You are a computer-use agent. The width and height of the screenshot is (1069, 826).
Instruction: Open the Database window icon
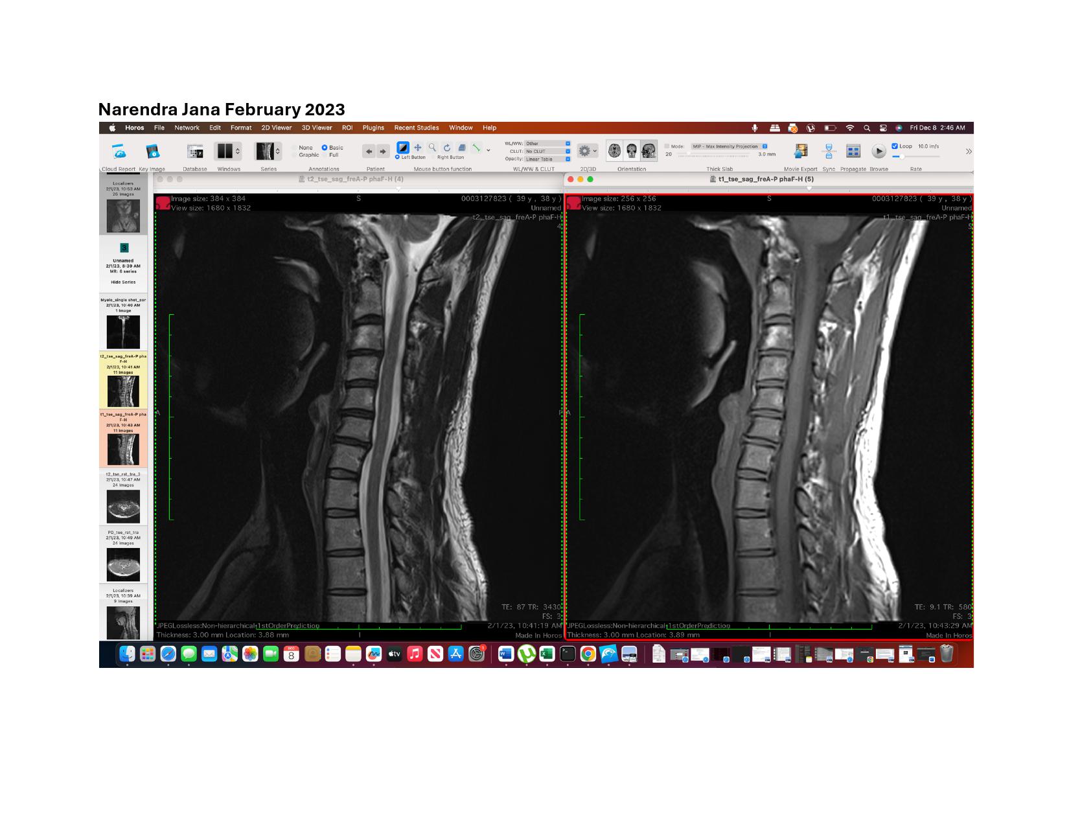coord(194,152)
